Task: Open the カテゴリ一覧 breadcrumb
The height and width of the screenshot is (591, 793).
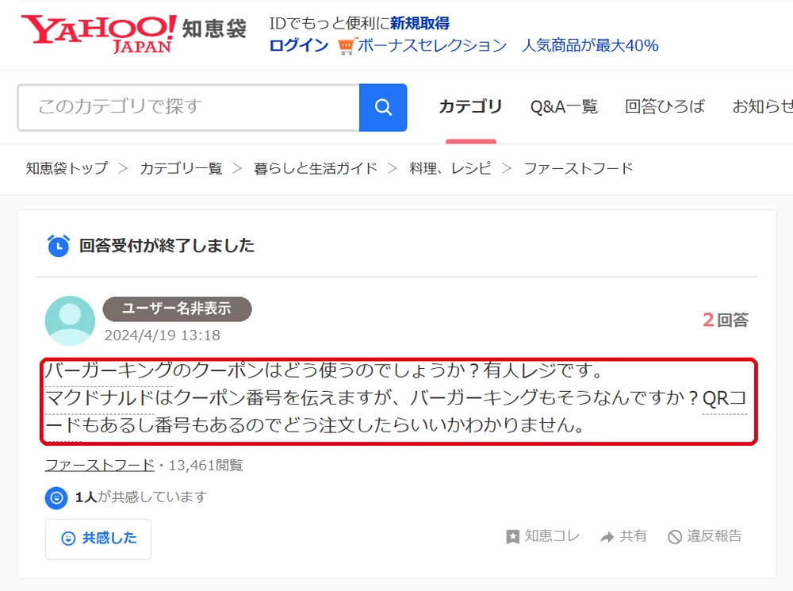Action: [x=181, y=168]
